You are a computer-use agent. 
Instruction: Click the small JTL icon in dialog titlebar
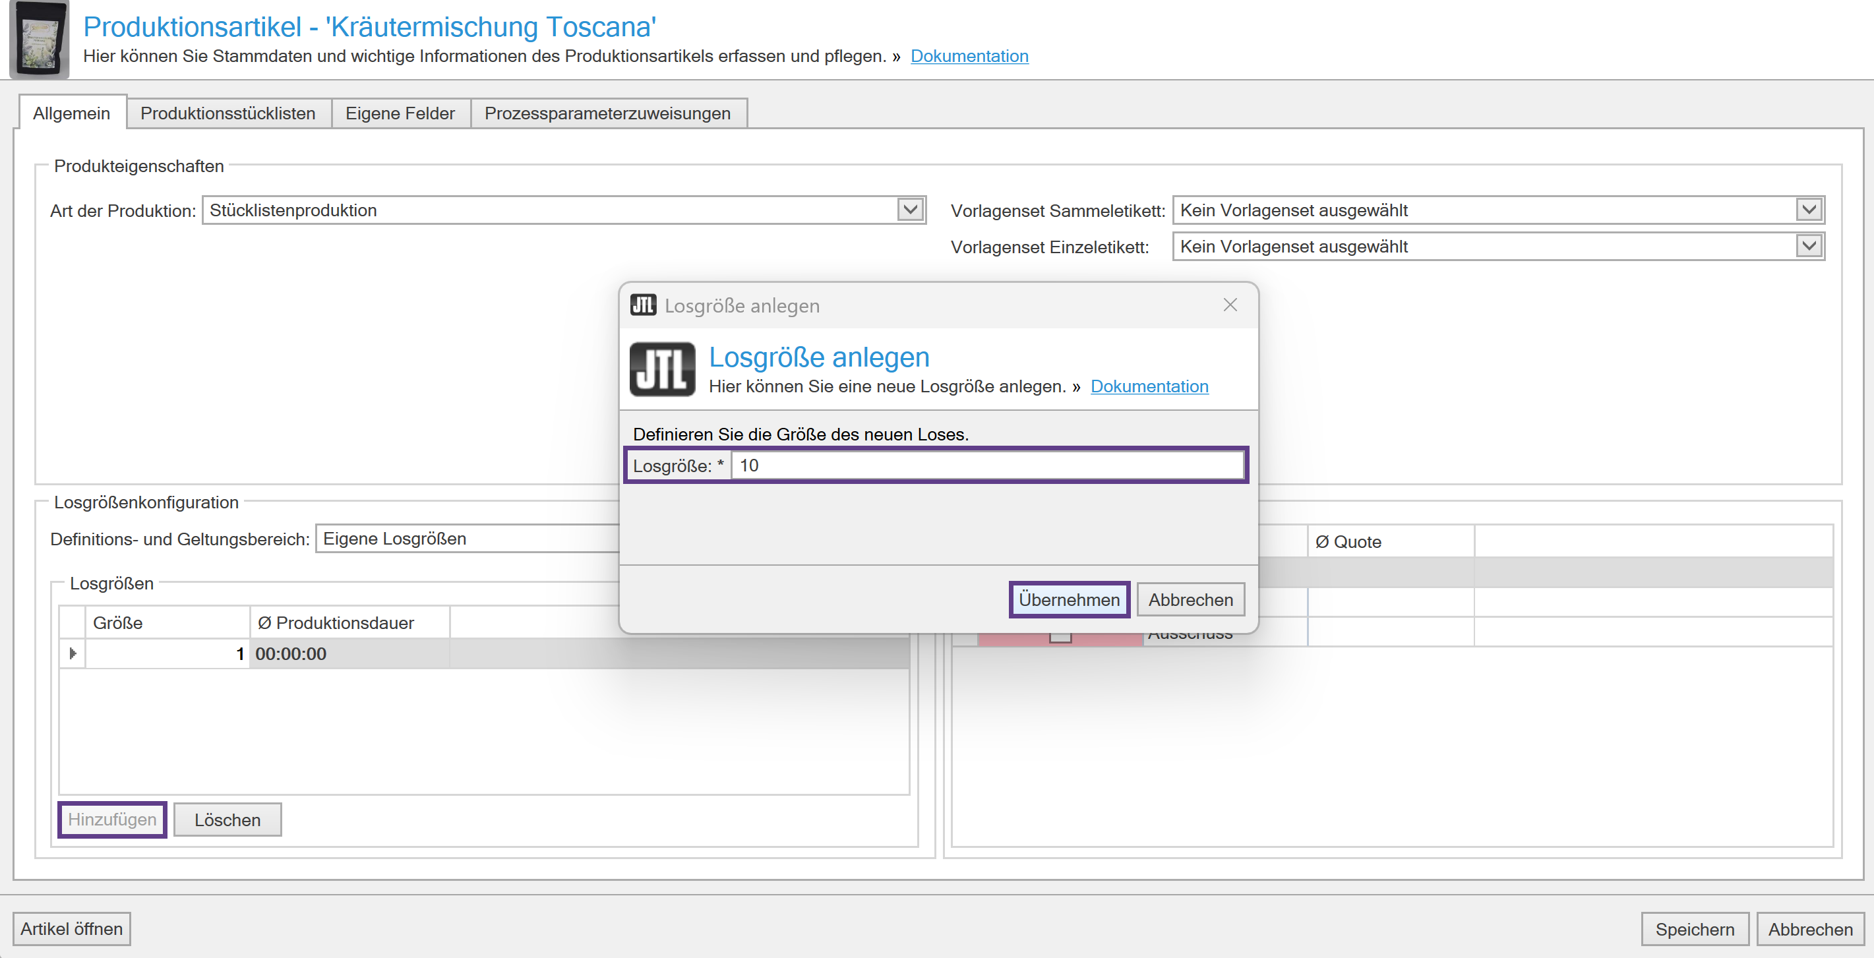pyautogui.click(x=642, y=305)
